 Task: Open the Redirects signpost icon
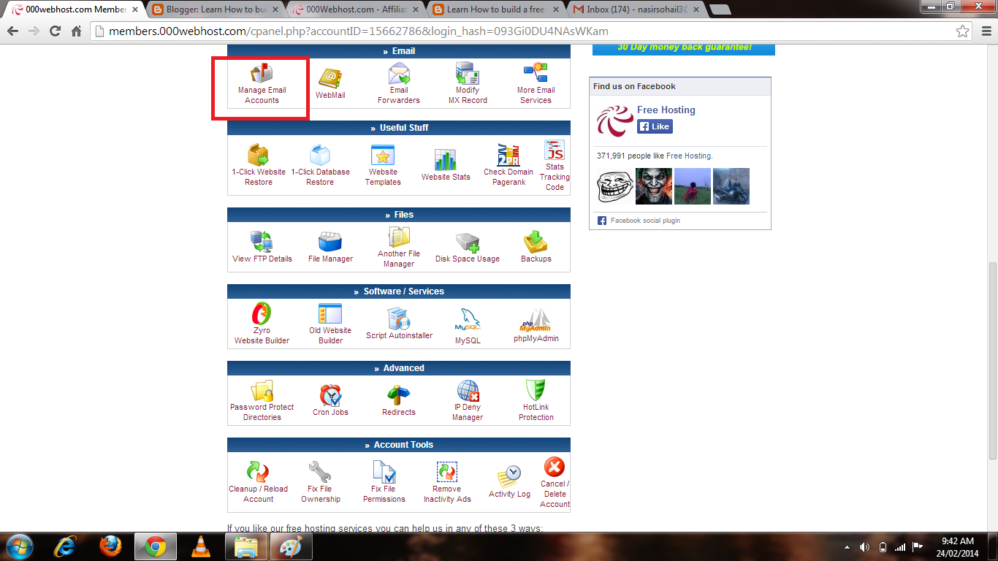(x=399, y=395)
